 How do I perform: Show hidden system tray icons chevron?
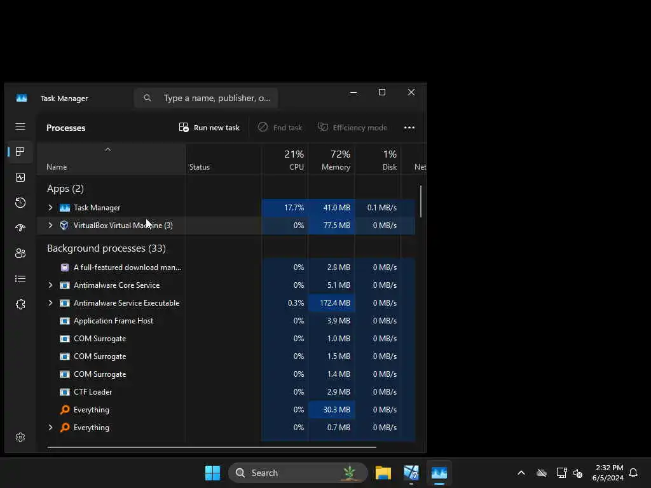[x=521, y=473]
